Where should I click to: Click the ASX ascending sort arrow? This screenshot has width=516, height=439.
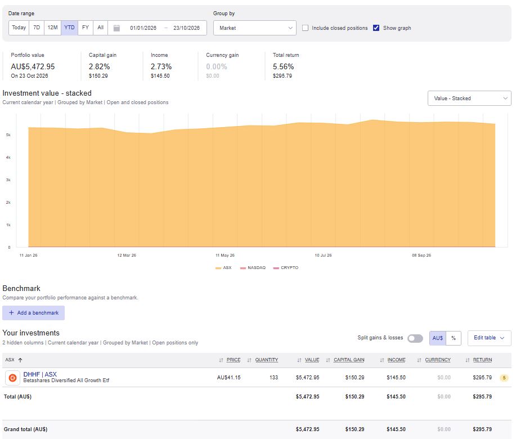click(x=20, y=360)
